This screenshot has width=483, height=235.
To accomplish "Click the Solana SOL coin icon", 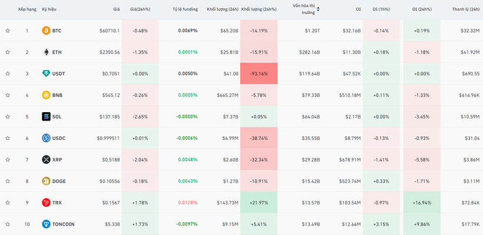I will 46,117.
